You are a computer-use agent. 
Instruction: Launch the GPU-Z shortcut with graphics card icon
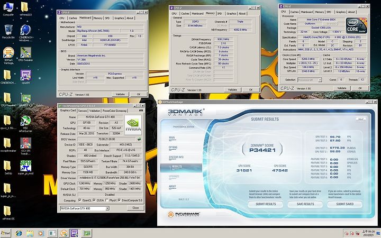point(25,99)
